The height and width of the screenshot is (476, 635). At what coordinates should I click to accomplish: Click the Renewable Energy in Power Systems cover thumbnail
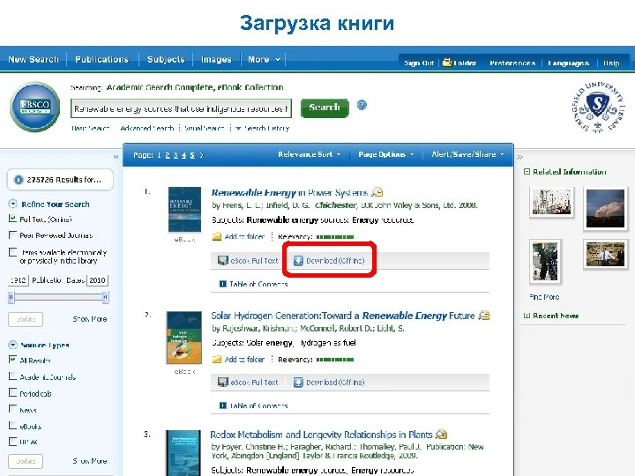(x=184, y=209)
